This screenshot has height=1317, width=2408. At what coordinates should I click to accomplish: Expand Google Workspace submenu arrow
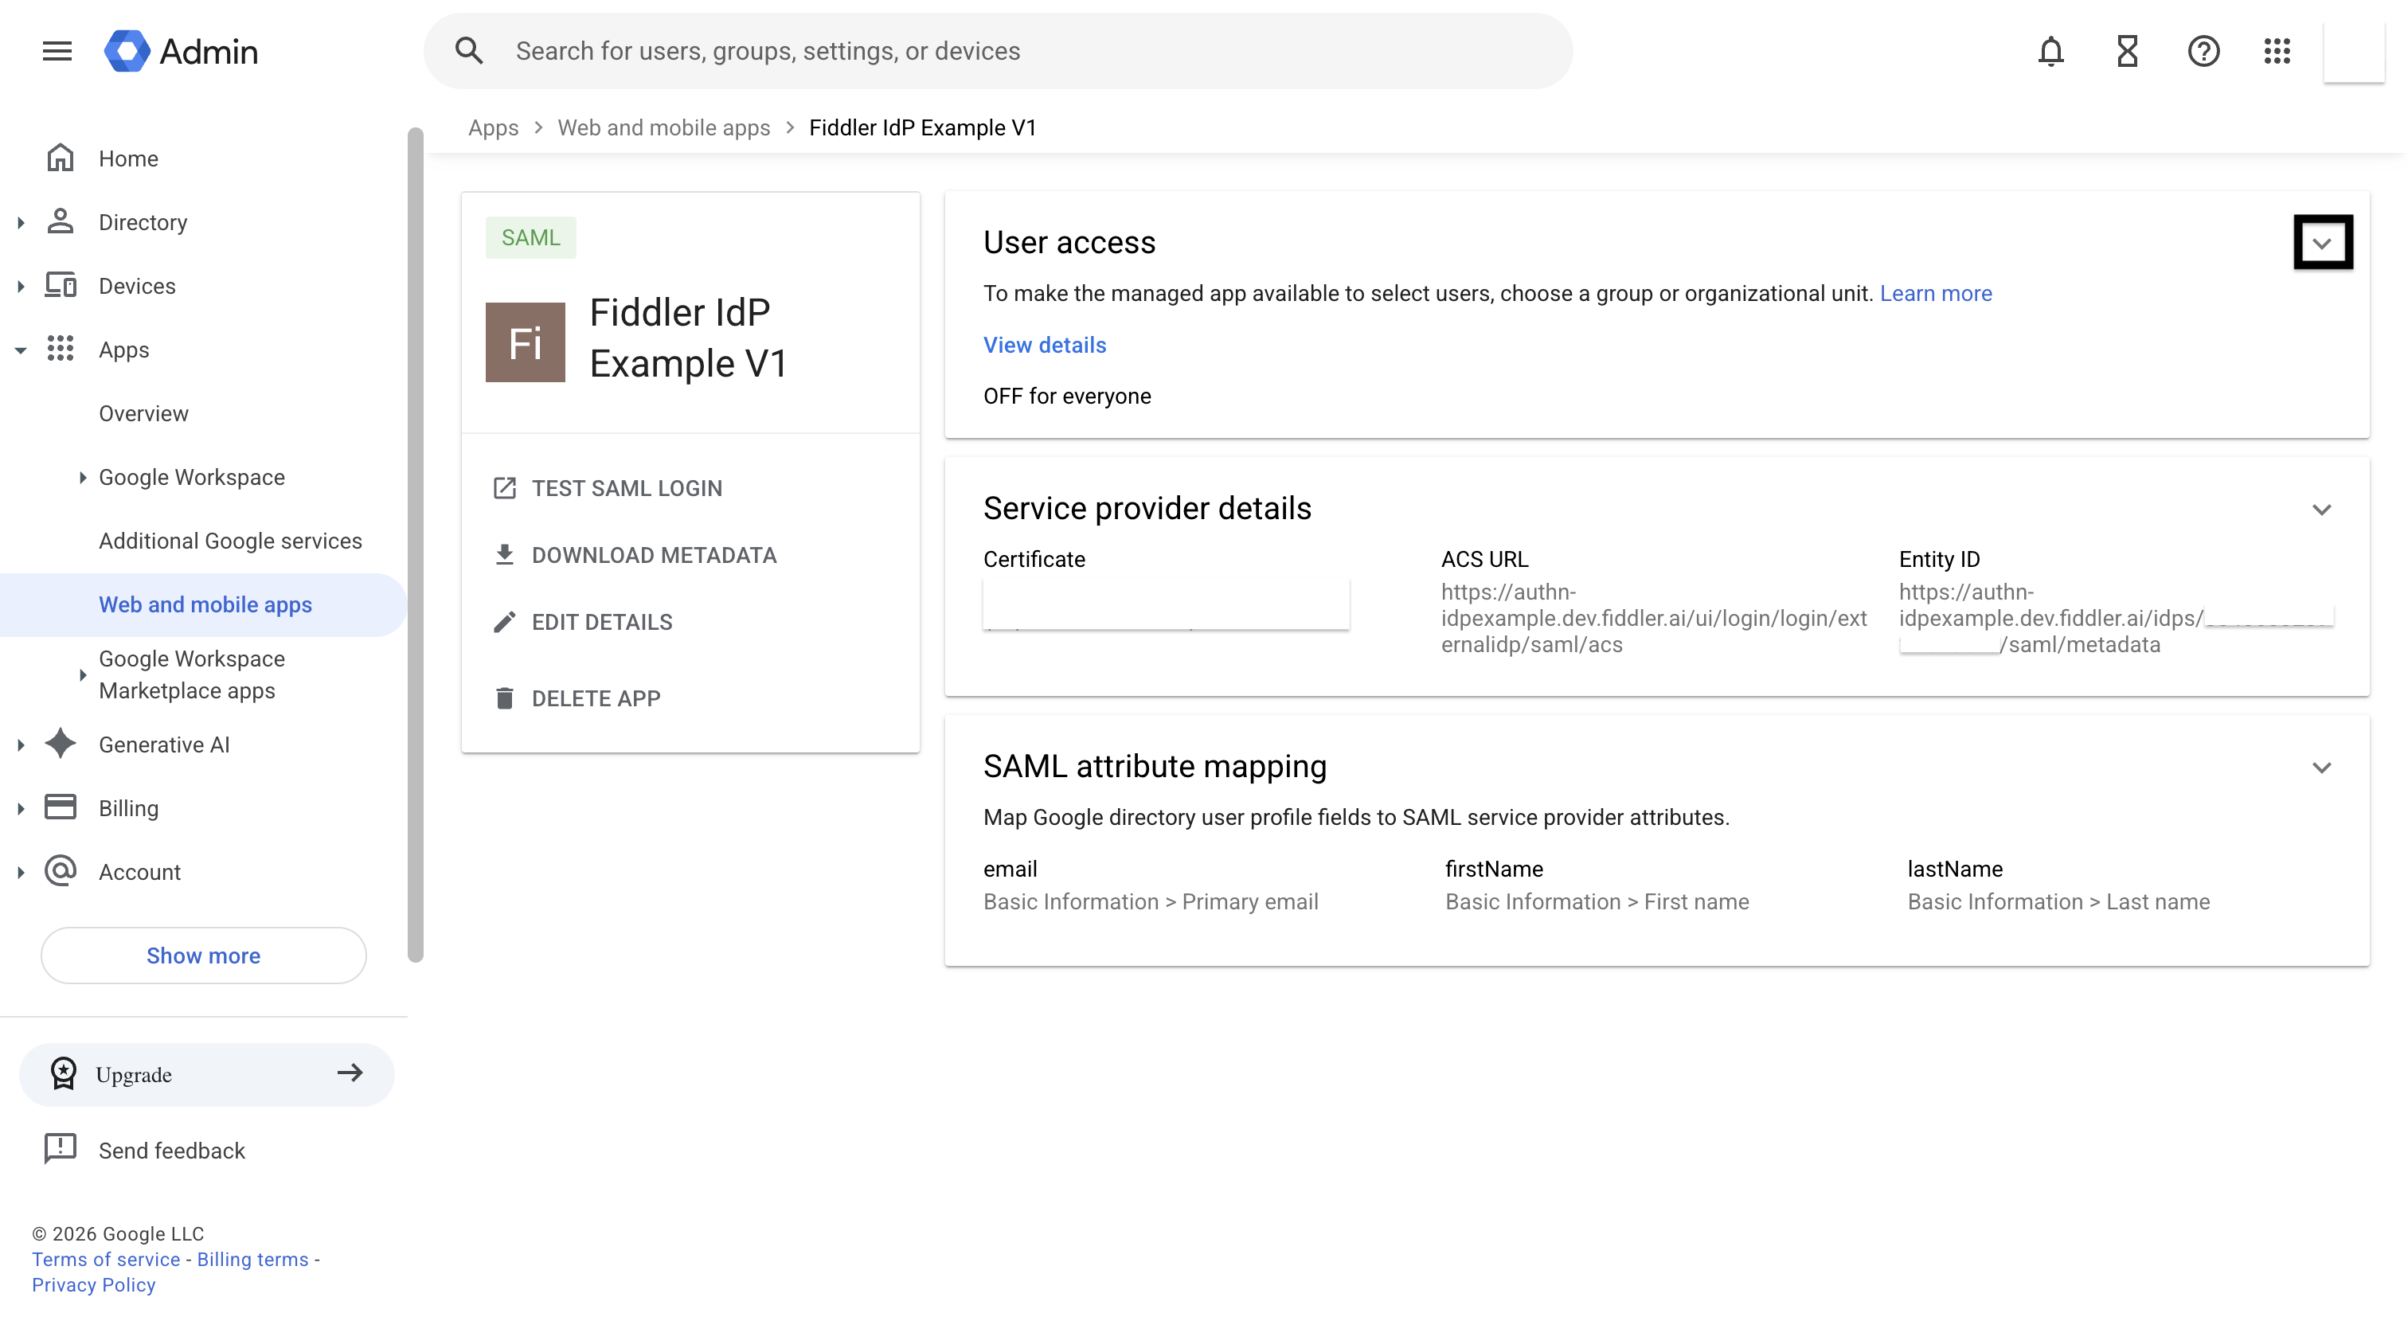click(82, 478)
